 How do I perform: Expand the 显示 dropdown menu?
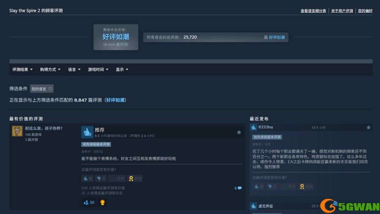(122, 70)
